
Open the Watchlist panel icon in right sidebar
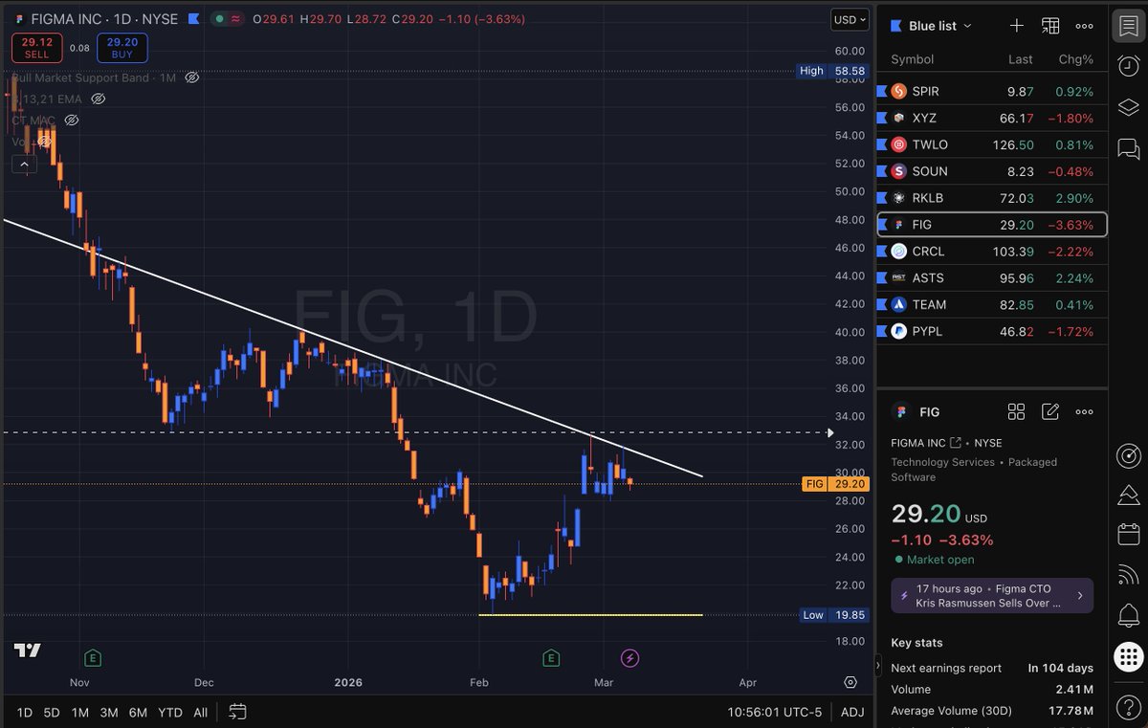(x=1128, y=26)
